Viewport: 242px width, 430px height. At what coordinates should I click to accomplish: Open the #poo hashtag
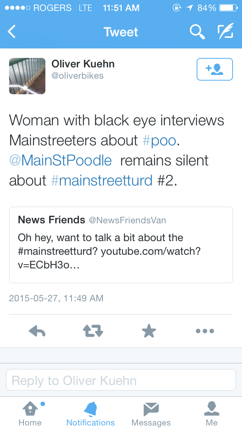point(159,140)
